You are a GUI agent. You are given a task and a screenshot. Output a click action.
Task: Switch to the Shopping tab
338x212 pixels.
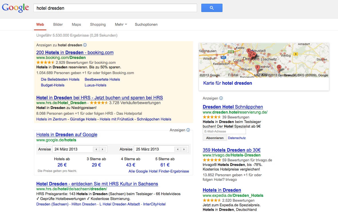click(98, 24)
